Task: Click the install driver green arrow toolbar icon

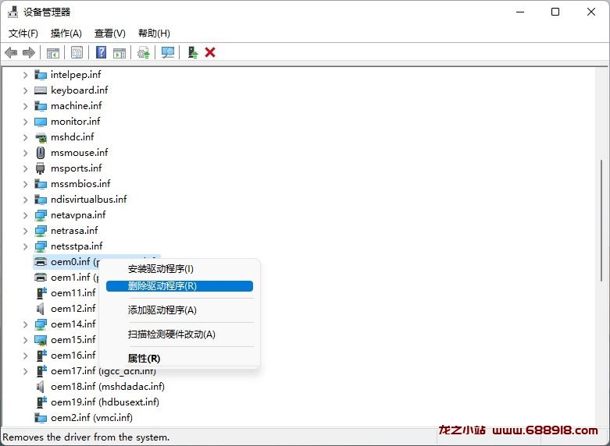Action: (191, 52)
